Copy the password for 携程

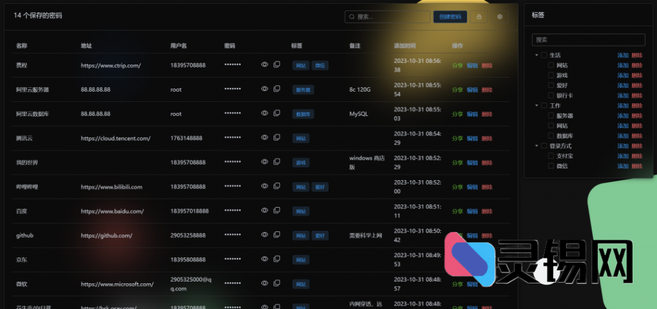[x=277, y=65]
